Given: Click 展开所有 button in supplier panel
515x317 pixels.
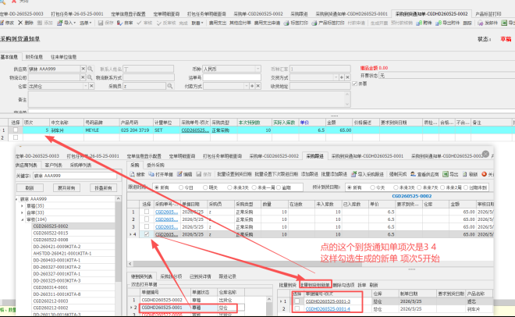Looking at the screenshot, I should 66,188.
